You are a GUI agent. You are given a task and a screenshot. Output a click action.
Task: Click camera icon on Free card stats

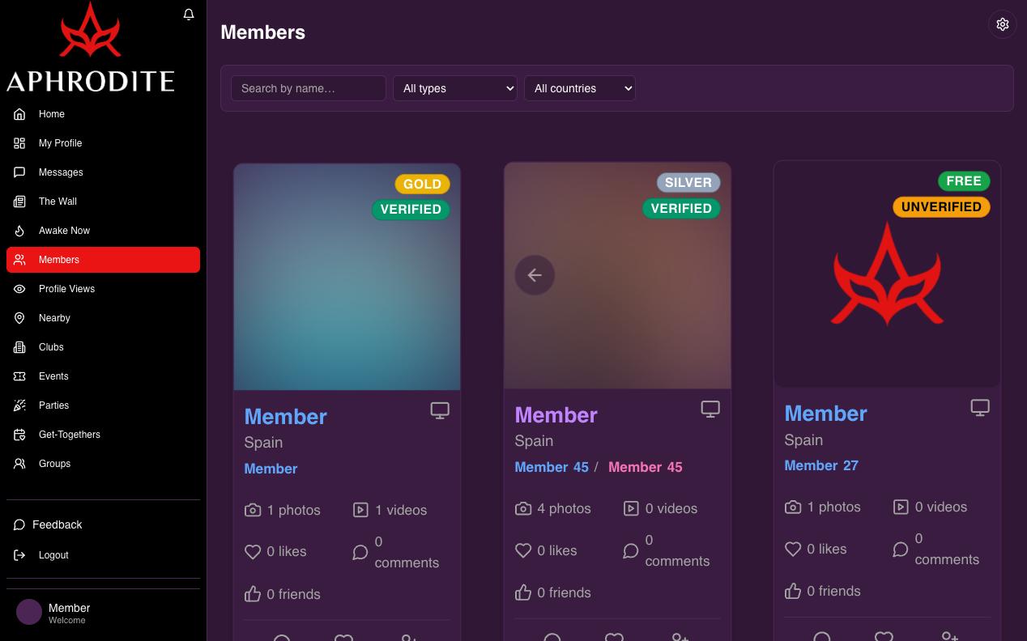click(793, 507)
